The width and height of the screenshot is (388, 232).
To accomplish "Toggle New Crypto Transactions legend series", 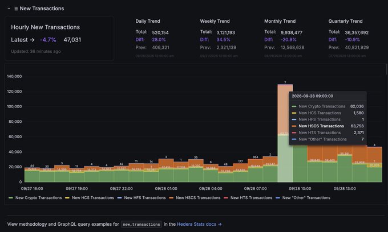I will point(35,198).
